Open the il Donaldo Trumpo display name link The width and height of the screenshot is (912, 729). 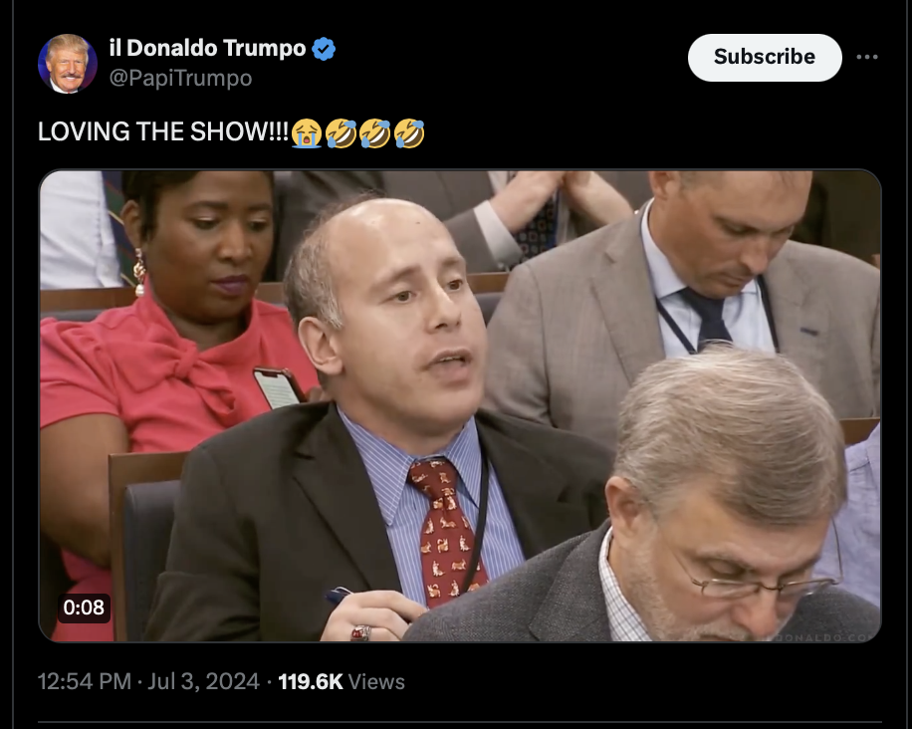(207, 48)
